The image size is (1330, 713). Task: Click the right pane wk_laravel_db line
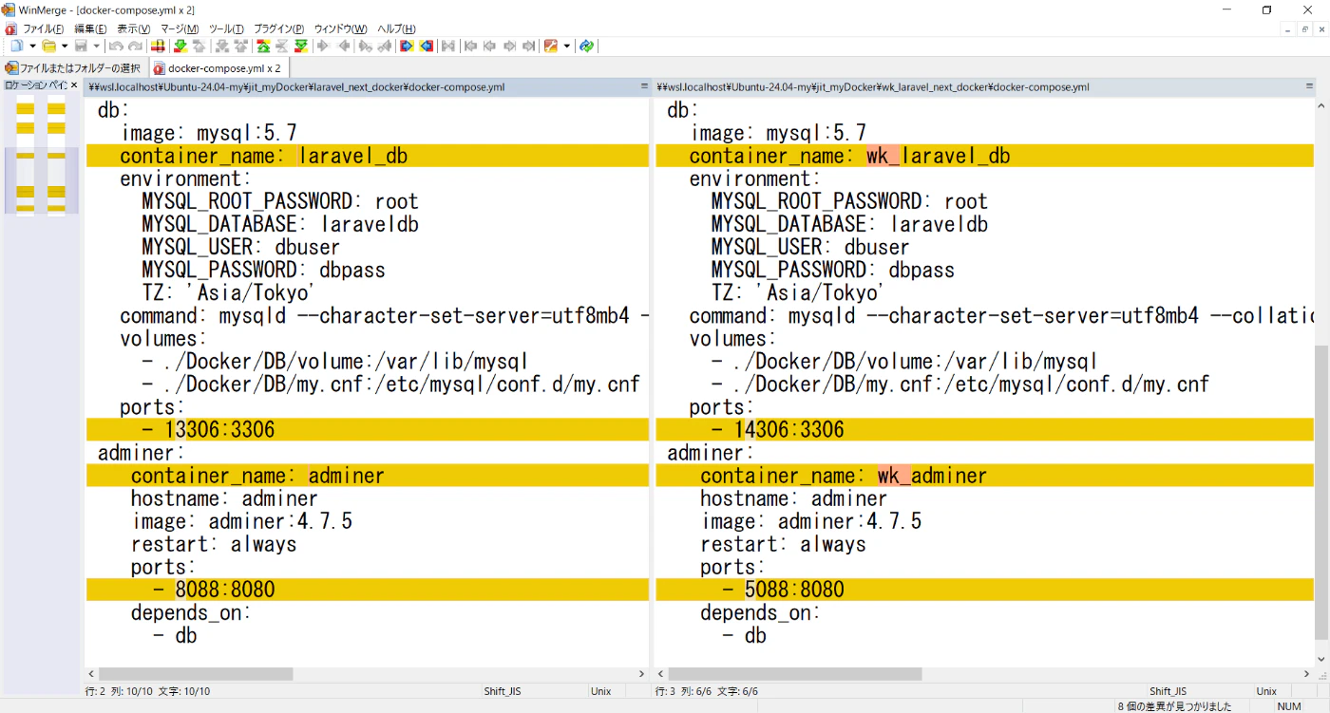click(938, 156)
